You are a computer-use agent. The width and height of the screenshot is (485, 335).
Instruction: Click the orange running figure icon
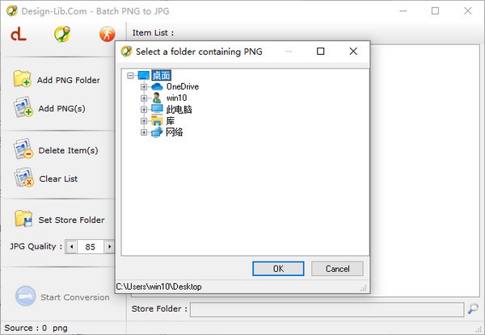107,34
